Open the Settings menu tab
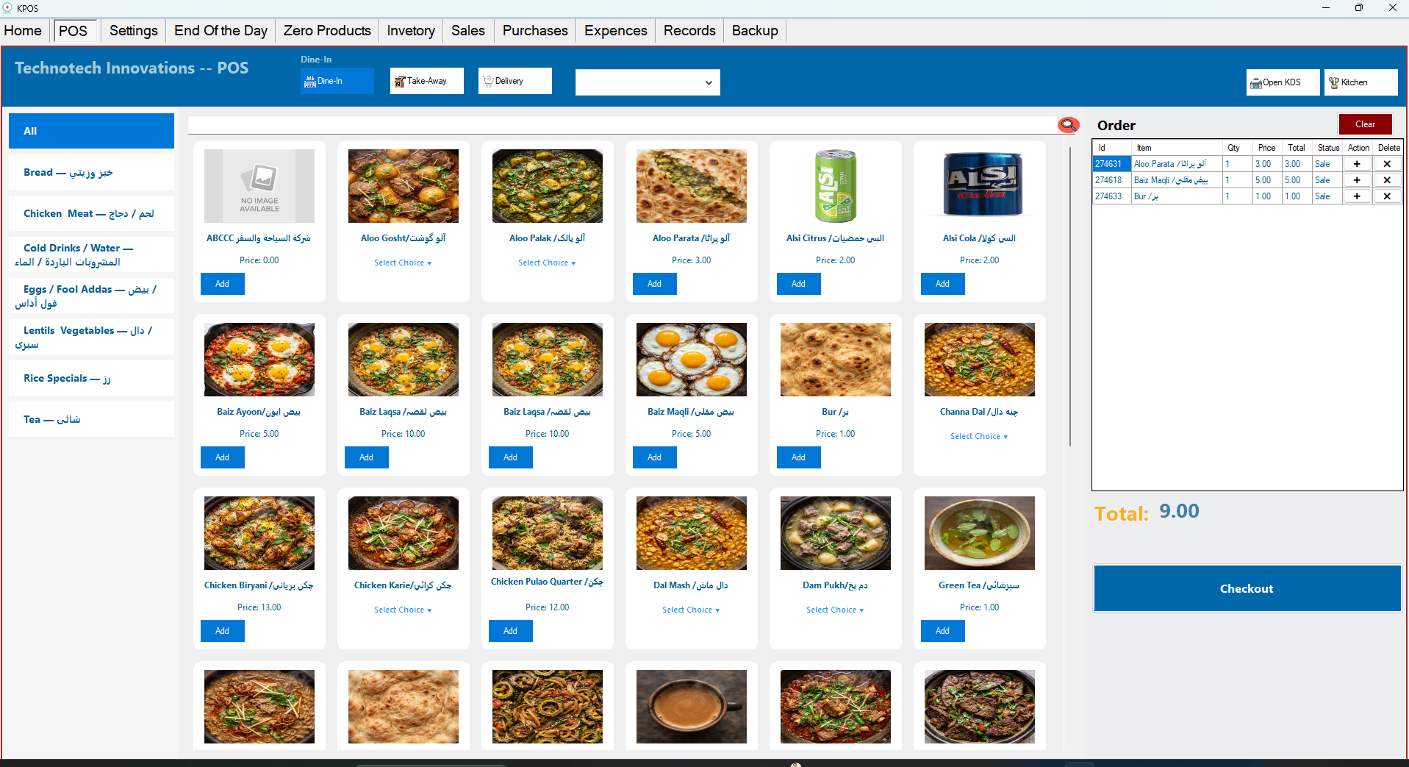 click(134, 31)
